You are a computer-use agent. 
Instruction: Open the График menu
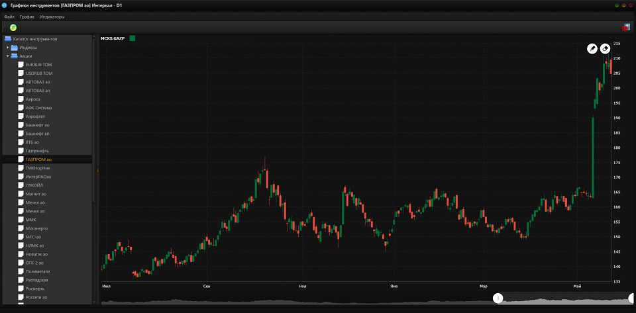27,16
